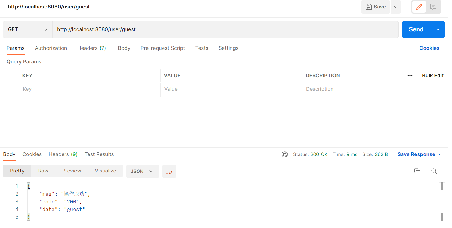452x228 pixels.
Task: Select the response Body tab
Action: (9, 154)
